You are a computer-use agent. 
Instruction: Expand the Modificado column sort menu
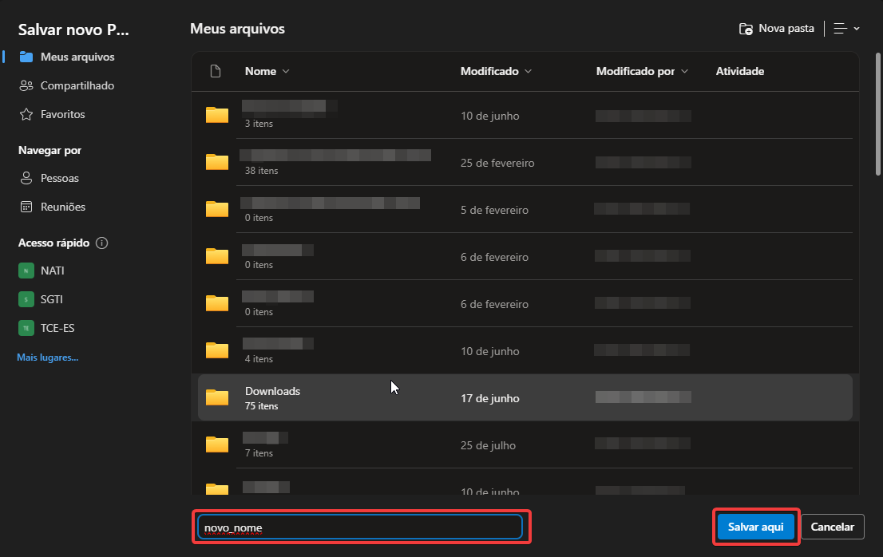click(528, 71)
